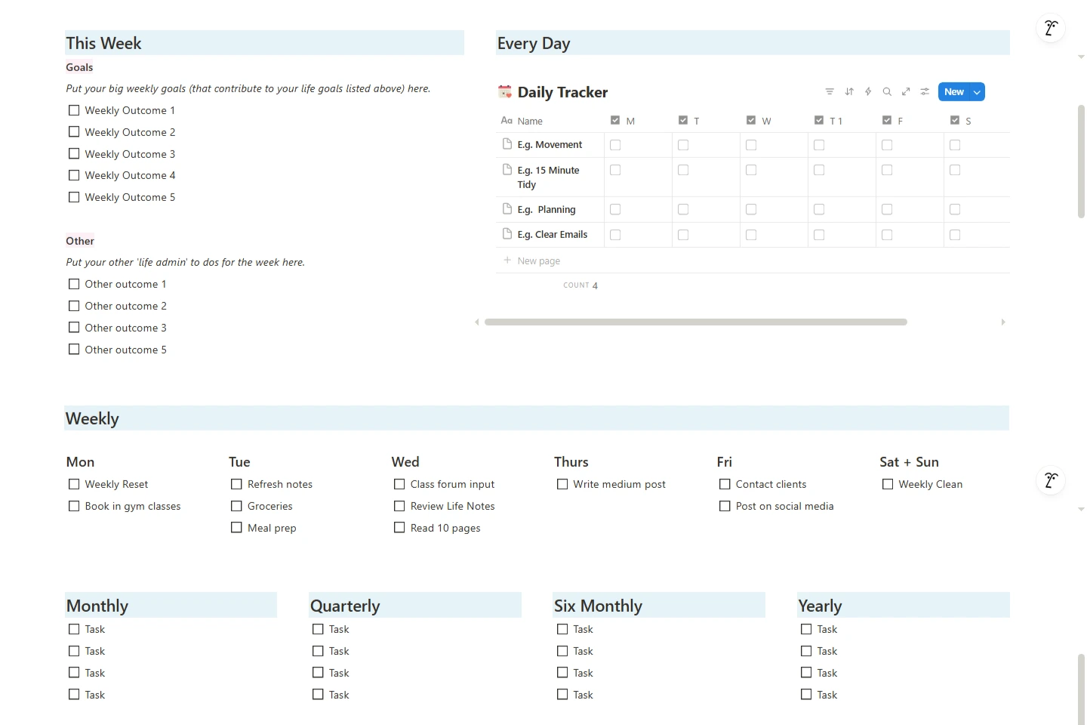The width and height of the screenshot is (1087, 725).
Task: Open the Daily Tracker filter icon
Action: 830,92
